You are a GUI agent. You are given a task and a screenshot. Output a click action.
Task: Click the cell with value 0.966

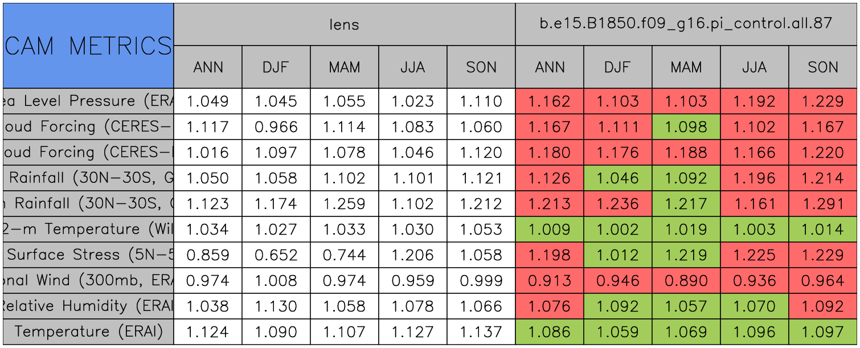point(276,126)
